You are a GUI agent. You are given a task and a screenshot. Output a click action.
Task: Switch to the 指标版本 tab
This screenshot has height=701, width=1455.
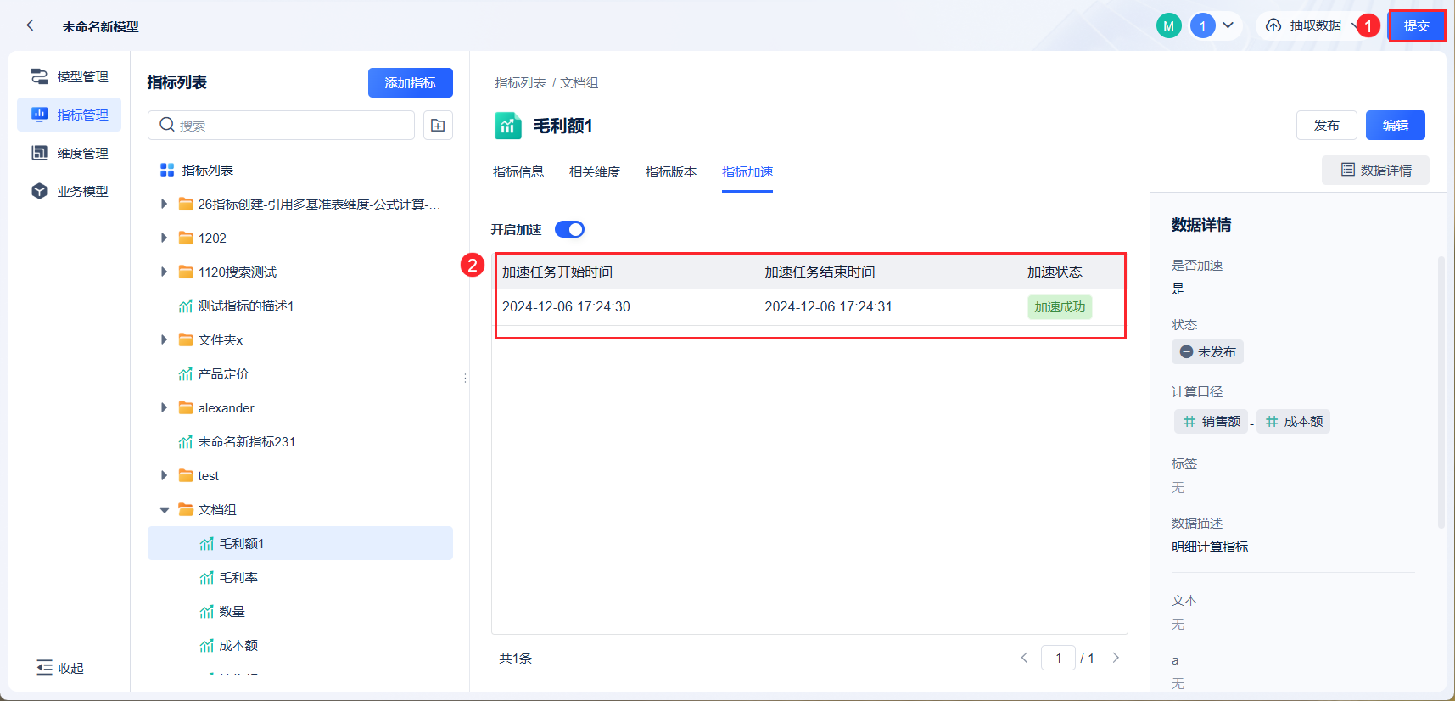click(x=671, y=171)
